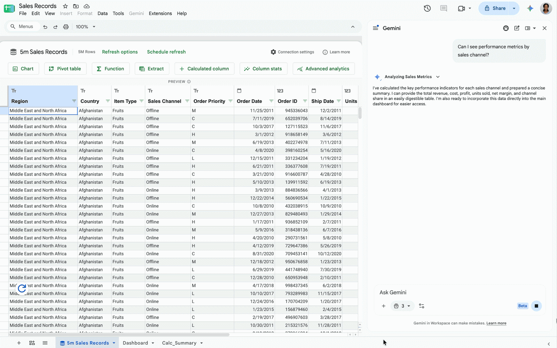Screen dimensions: 557x348
Task: Start a new Gemini chat
Action: tap(517, 28)
